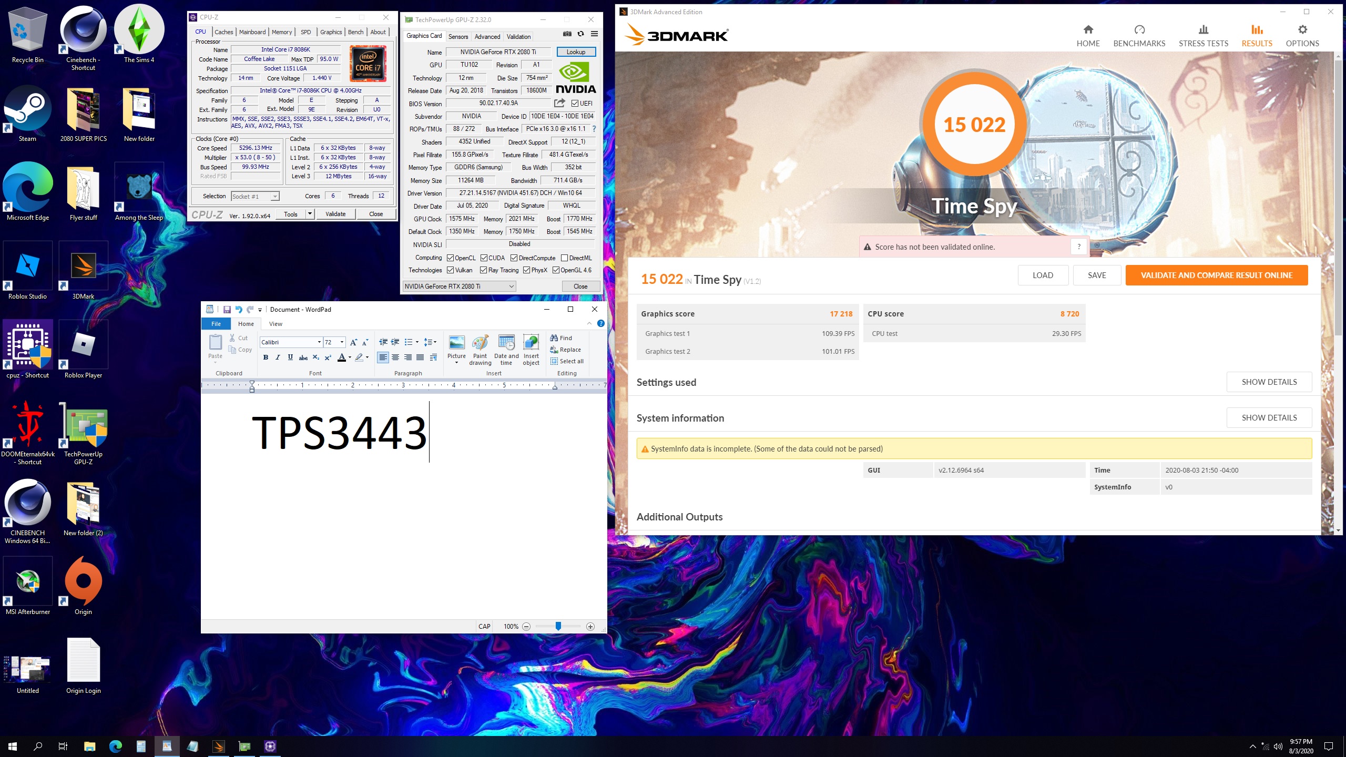Insert a Paint drawing in WordPad
1346x757 pixels.
pyautogui.click(x=480, y=350)
